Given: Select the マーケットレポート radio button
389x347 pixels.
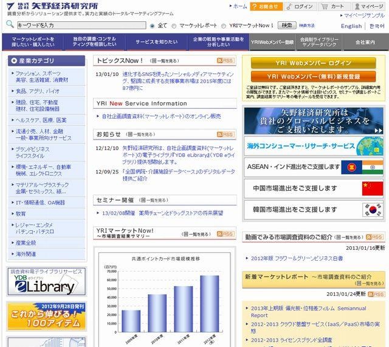Looking at the screenshot, I should (x=174, y=26).
